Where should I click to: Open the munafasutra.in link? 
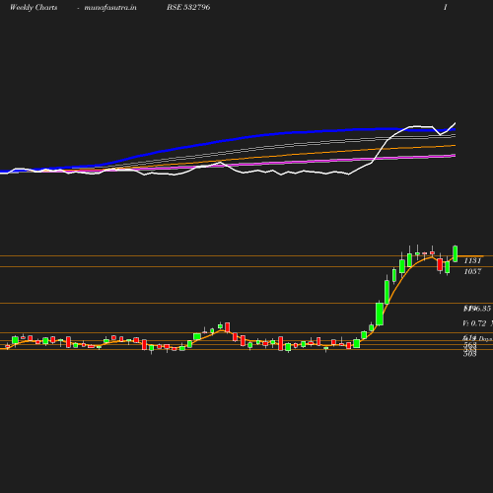[110, 8]
